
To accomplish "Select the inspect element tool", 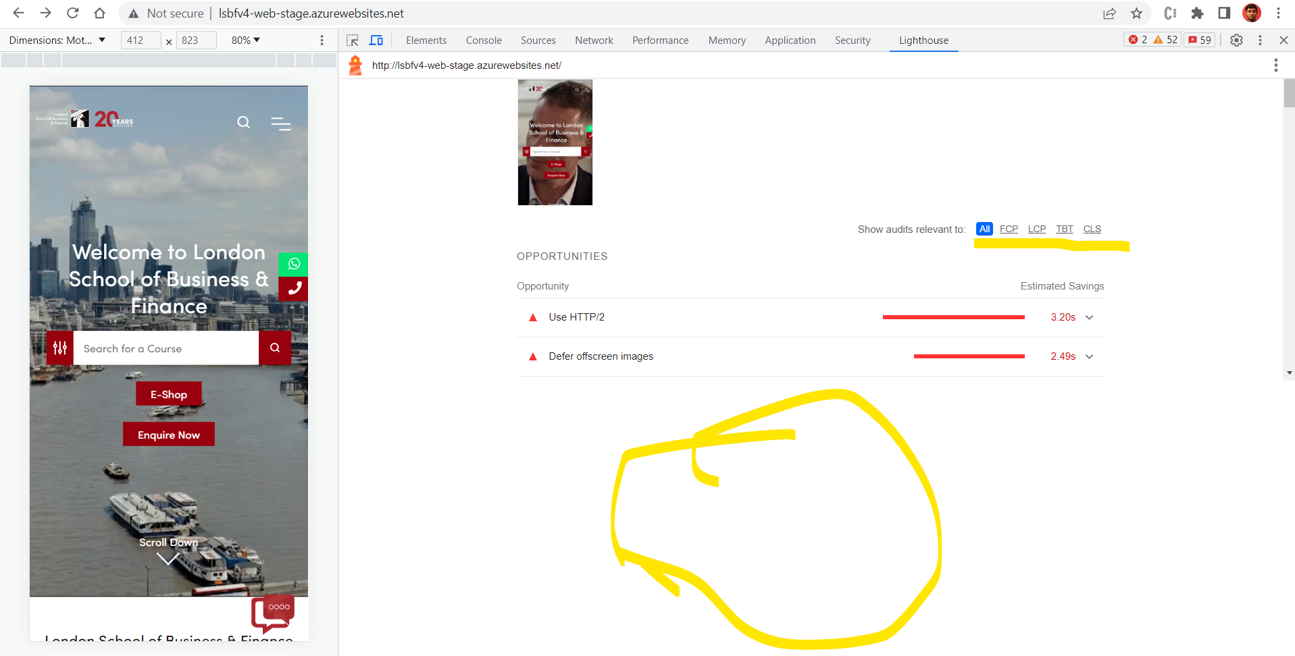I will 351,40.
